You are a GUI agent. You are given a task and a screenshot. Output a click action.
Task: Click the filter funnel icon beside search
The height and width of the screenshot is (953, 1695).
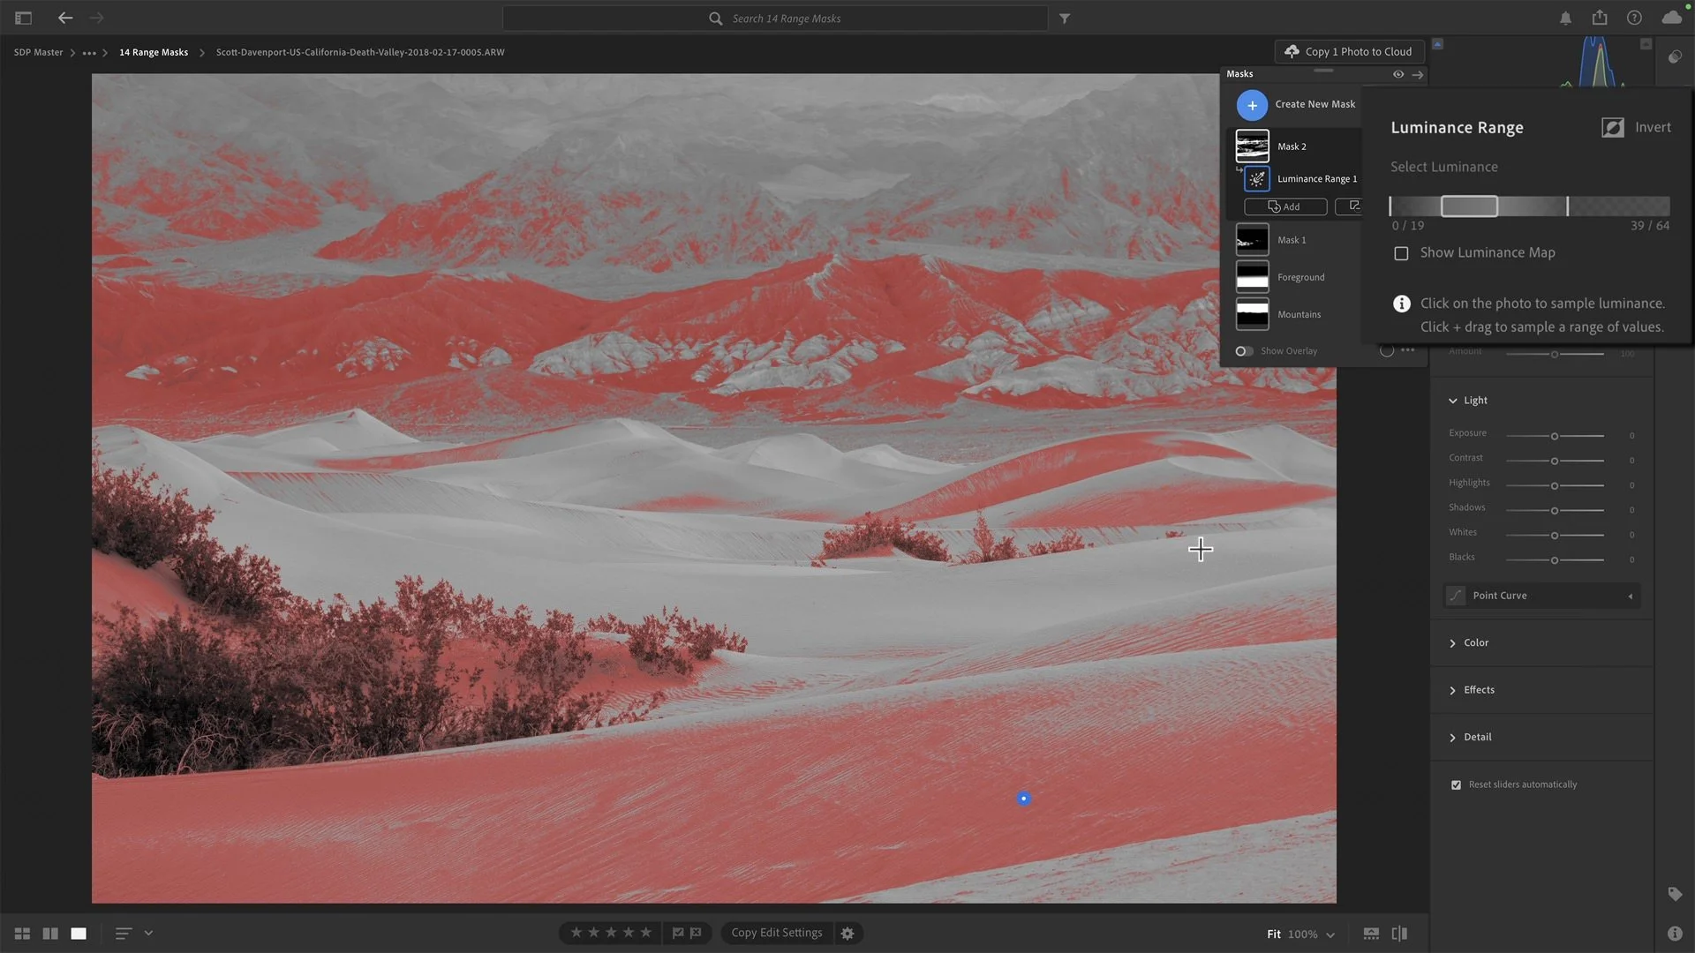[x=1065, y=19]
